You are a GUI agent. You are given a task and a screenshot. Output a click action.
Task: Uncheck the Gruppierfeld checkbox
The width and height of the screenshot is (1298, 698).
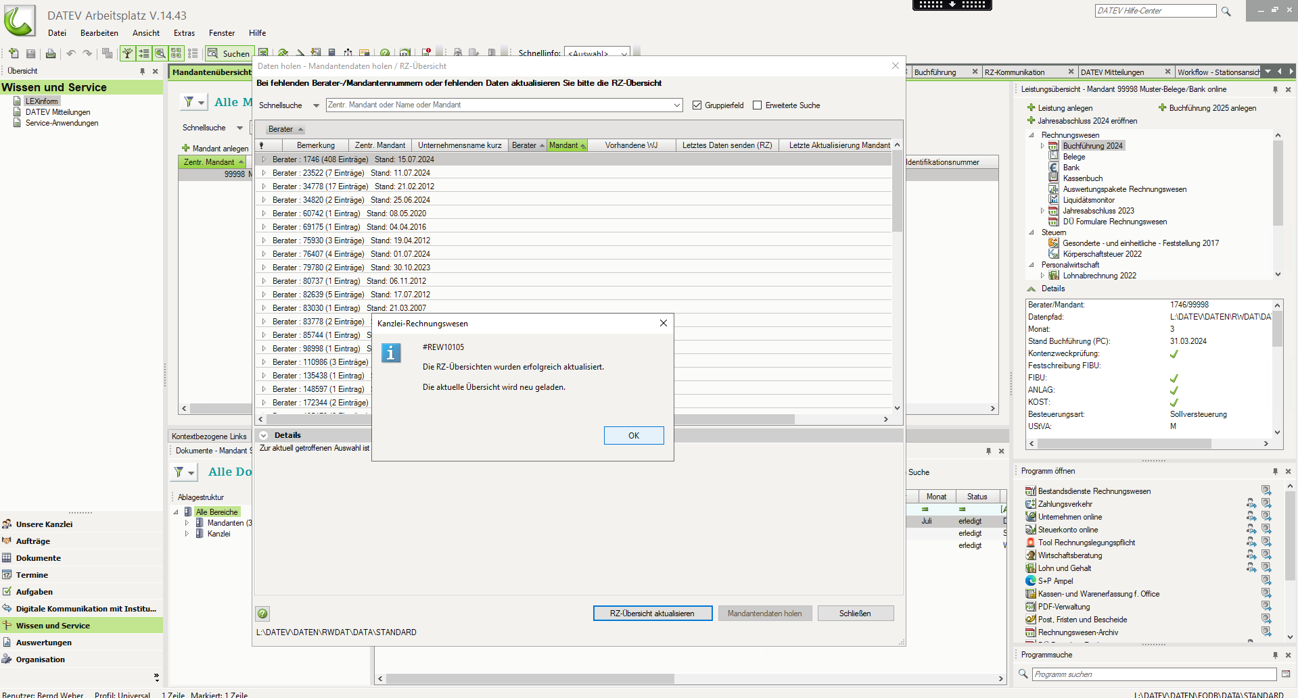(697, 105)
